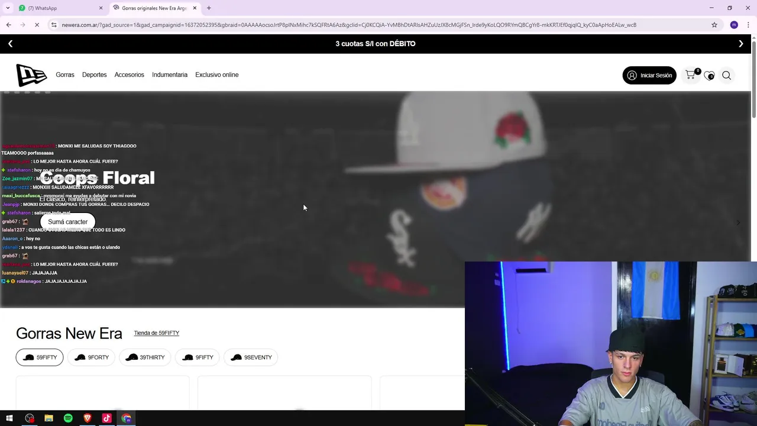Switch to the WhatsApp tab
Screen dimensions: 757x426
(x=59, y=8)
